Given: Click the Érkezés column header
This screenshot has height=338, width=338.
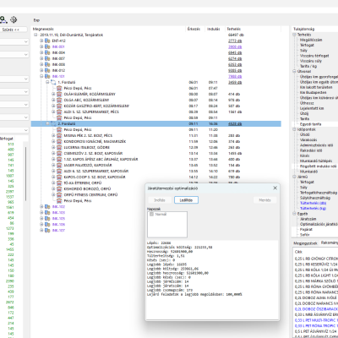Looking at the screenshot, I should click(x=194, y=29).
